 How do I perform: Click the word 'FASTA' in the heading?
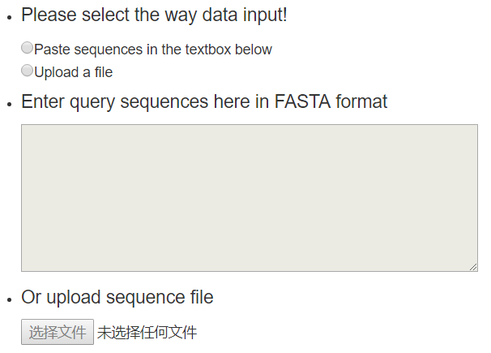coord(301,101)
